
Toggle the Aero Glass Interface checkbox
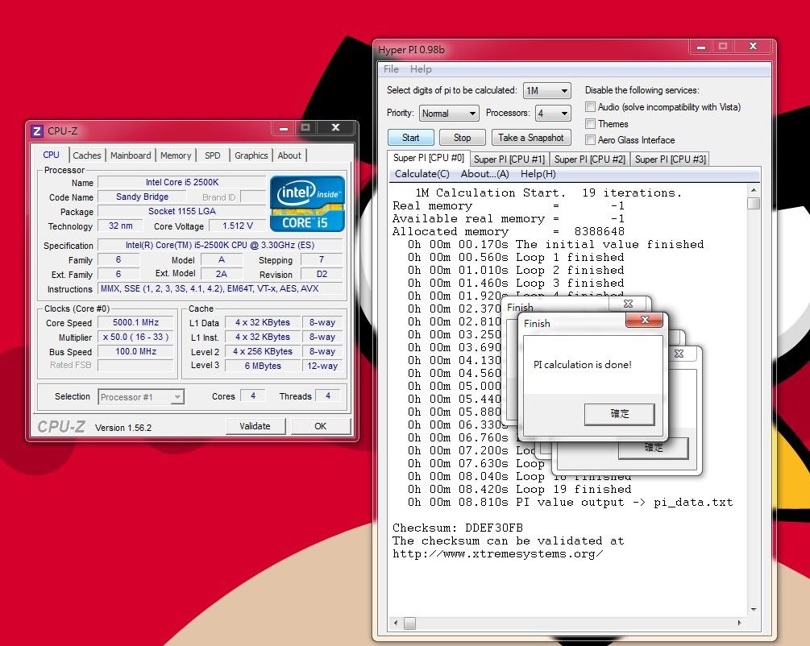pos(591,140)
